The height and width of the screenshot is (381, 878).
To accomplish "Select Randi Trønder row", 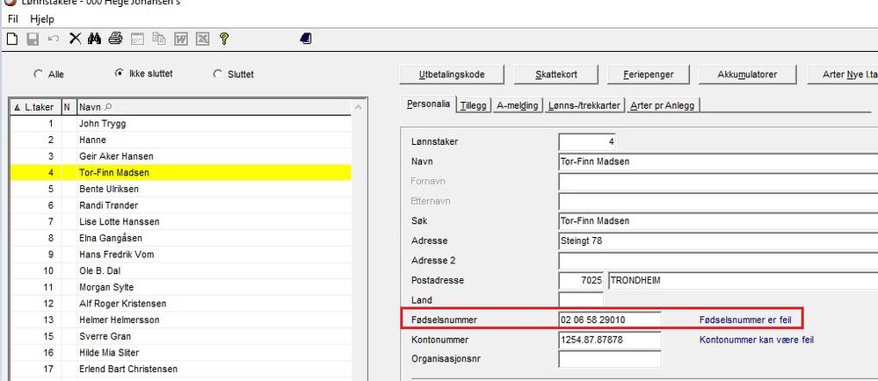I will [180, 205].
